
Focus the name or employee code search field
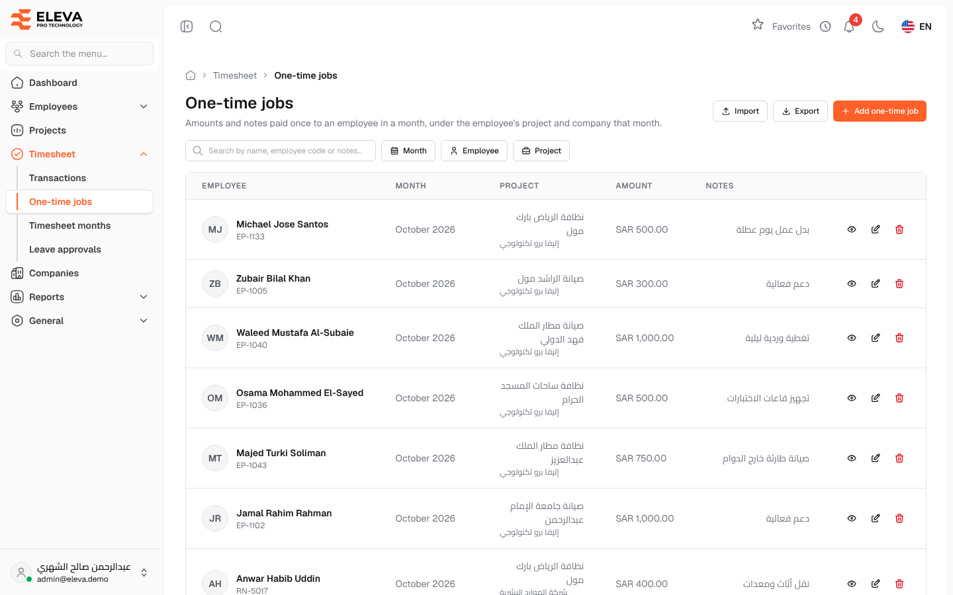pos(281,151)
